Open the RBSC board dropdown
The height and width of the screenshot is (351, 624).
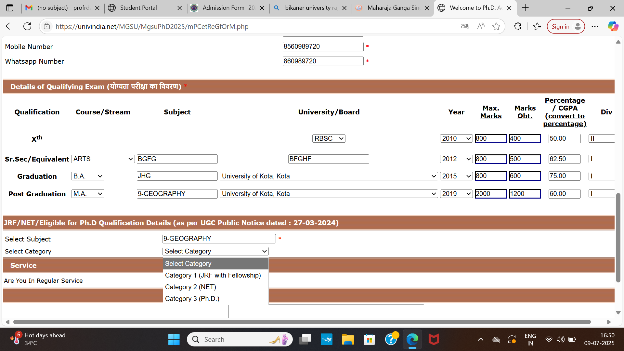[x=329, y=138]
